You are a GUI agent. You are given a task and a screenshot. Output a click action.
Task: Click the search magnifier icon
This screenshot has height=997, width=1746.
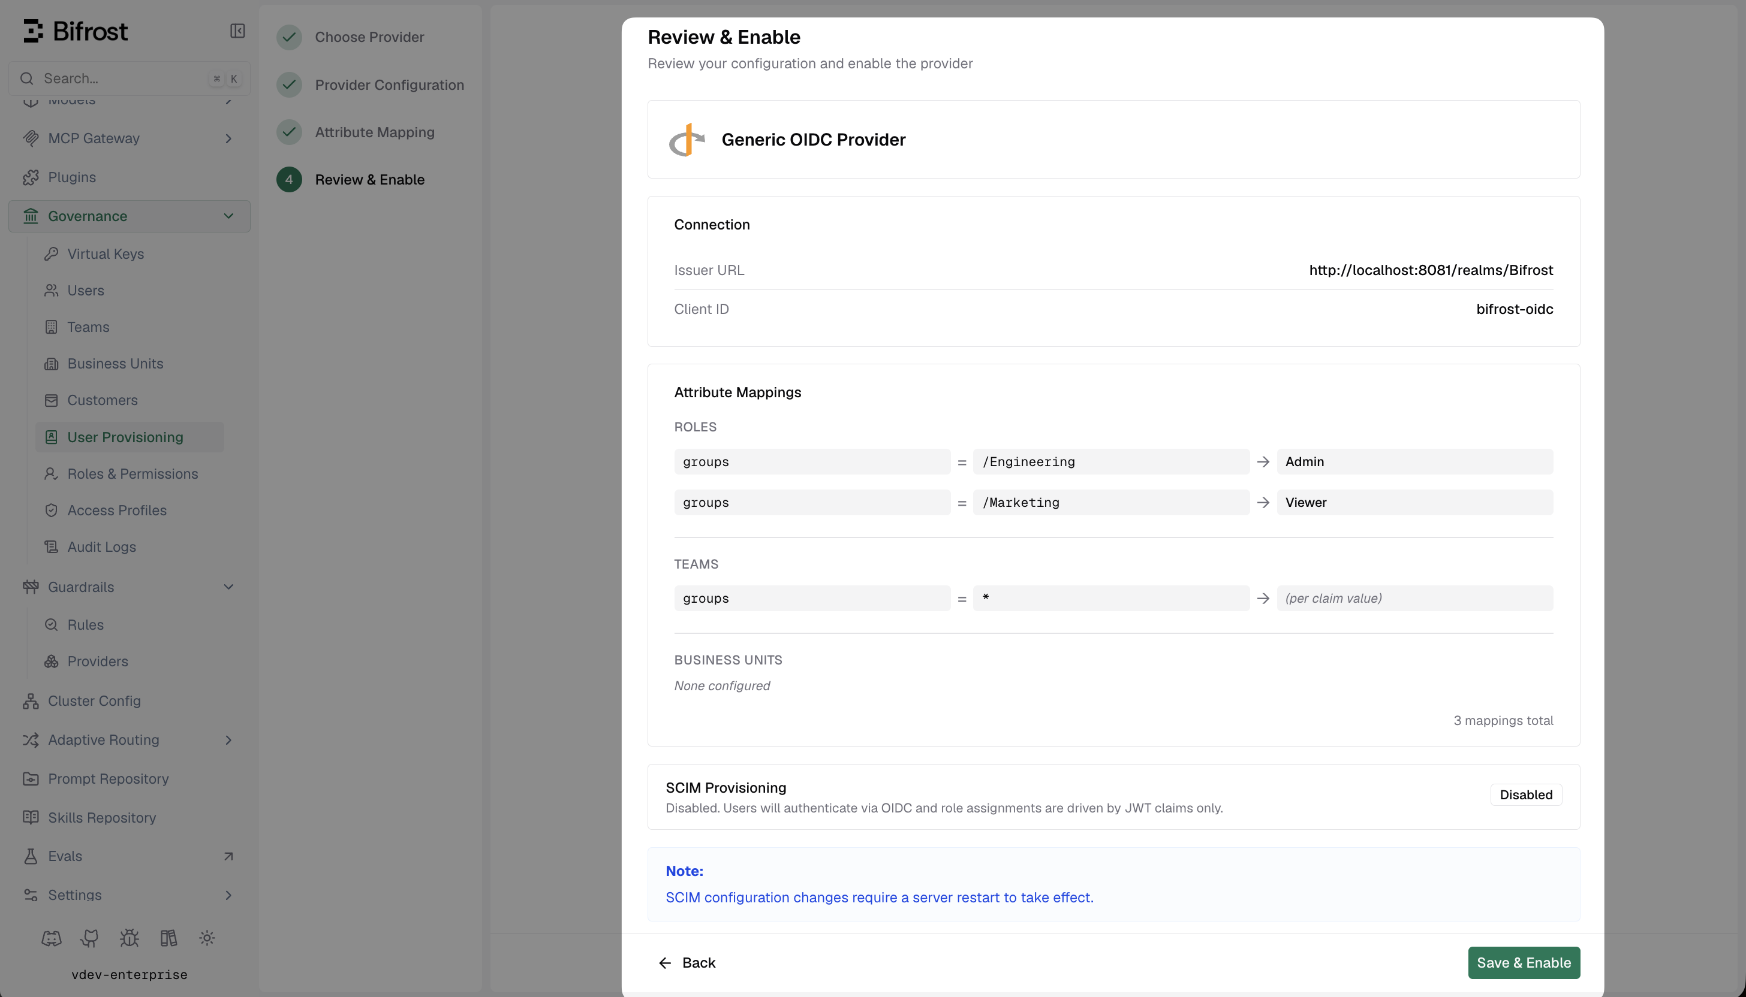[x=27, y=78]
